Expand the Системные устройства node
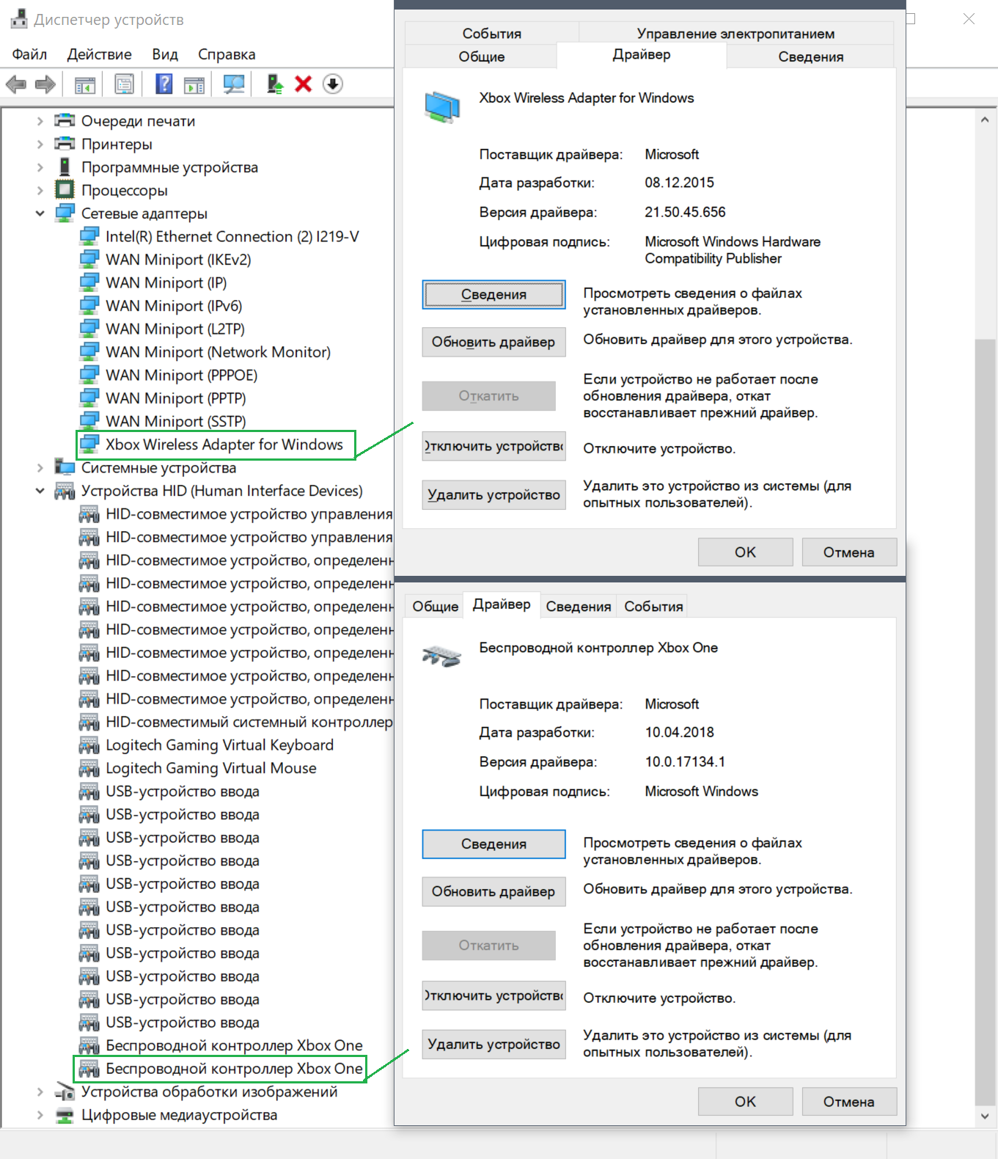 pos(40,467)
